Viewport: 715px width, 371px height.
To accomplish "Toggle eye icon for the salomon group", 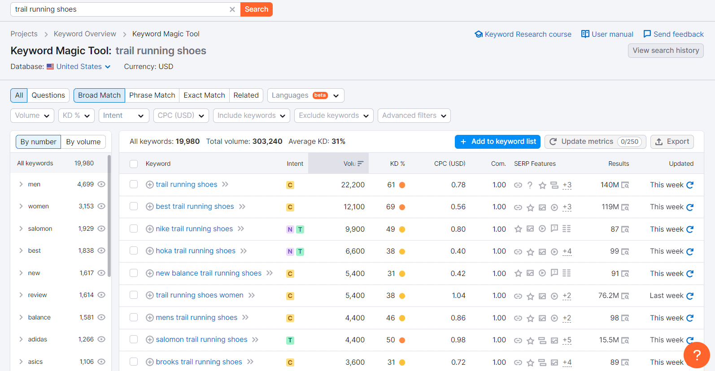I will 101,229.
